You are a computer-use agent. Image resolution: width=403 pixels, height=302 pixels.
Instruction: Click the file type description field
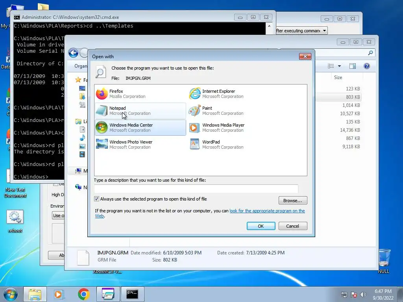196,189
